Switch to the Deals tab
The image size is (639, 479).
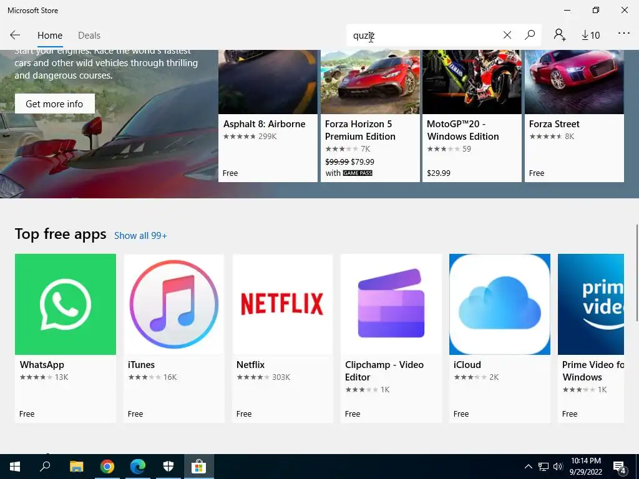[x=89, y=36]
